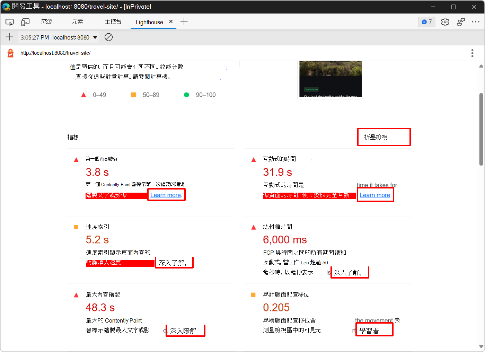
Task: Open the issues counter showing 7
Action: 426,21
